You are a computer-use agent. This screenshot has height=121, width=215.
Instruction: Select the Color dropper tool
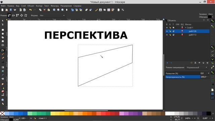pos(3,75)
